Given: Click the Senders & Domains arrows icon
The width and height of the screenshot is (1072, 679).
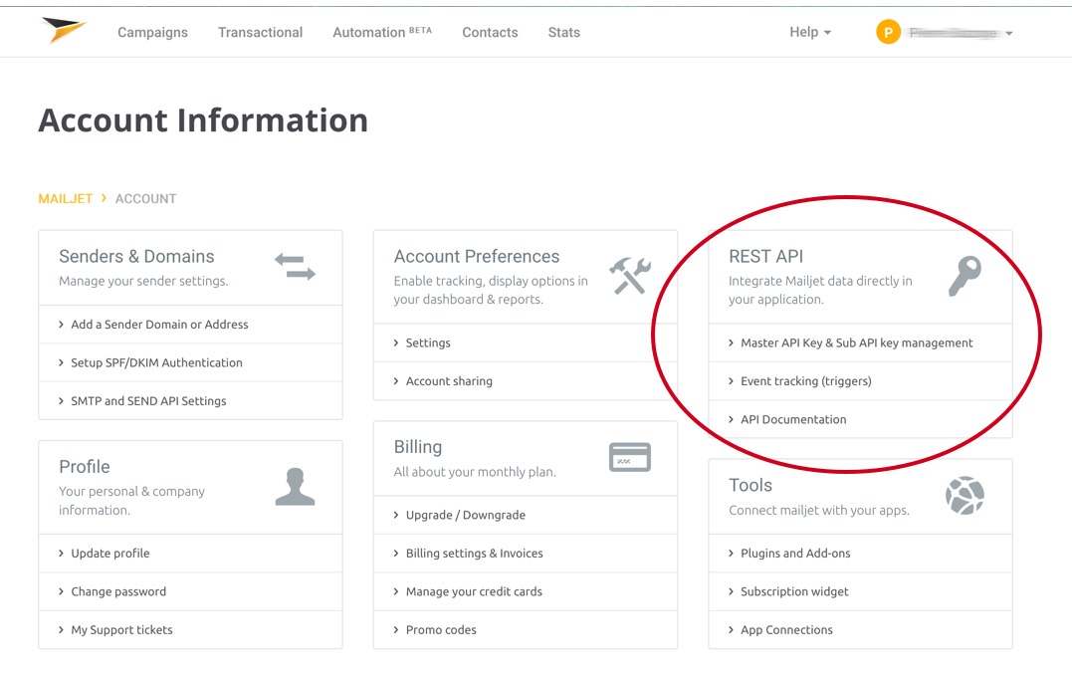Looking at the screenshot, I should pyautogui.click(x=295, y=267).
